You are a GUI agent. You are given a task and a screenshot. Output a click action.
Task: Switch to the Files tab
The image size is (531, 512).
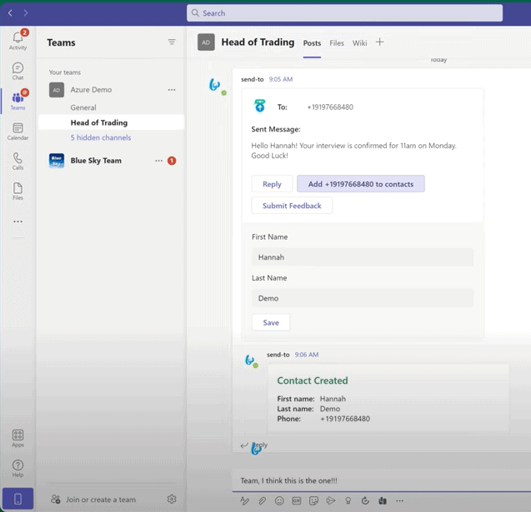337,43
